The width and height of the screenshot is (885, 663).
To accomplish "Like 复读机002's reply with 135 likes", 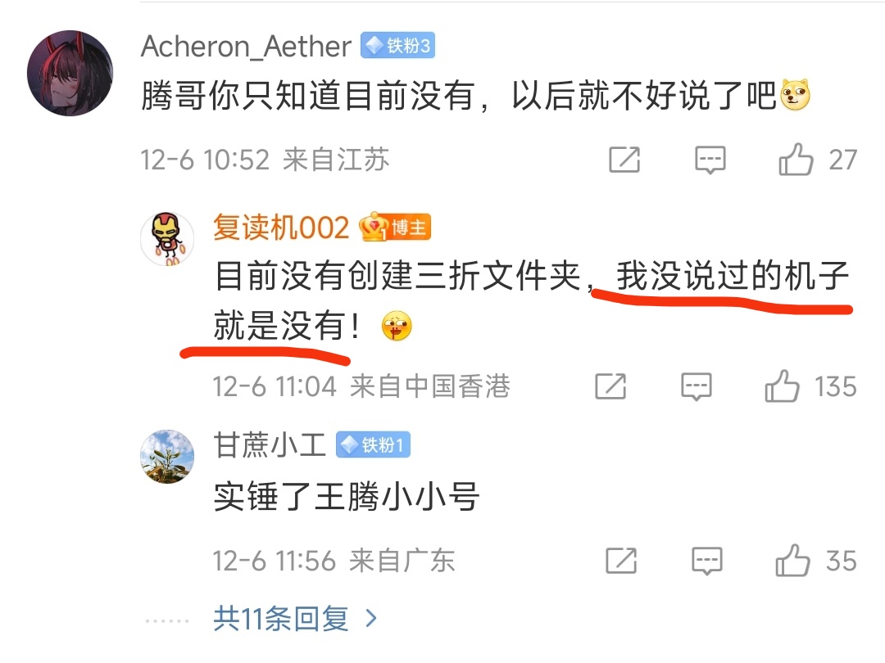I will pyautogui.click(x=783, y=386).
